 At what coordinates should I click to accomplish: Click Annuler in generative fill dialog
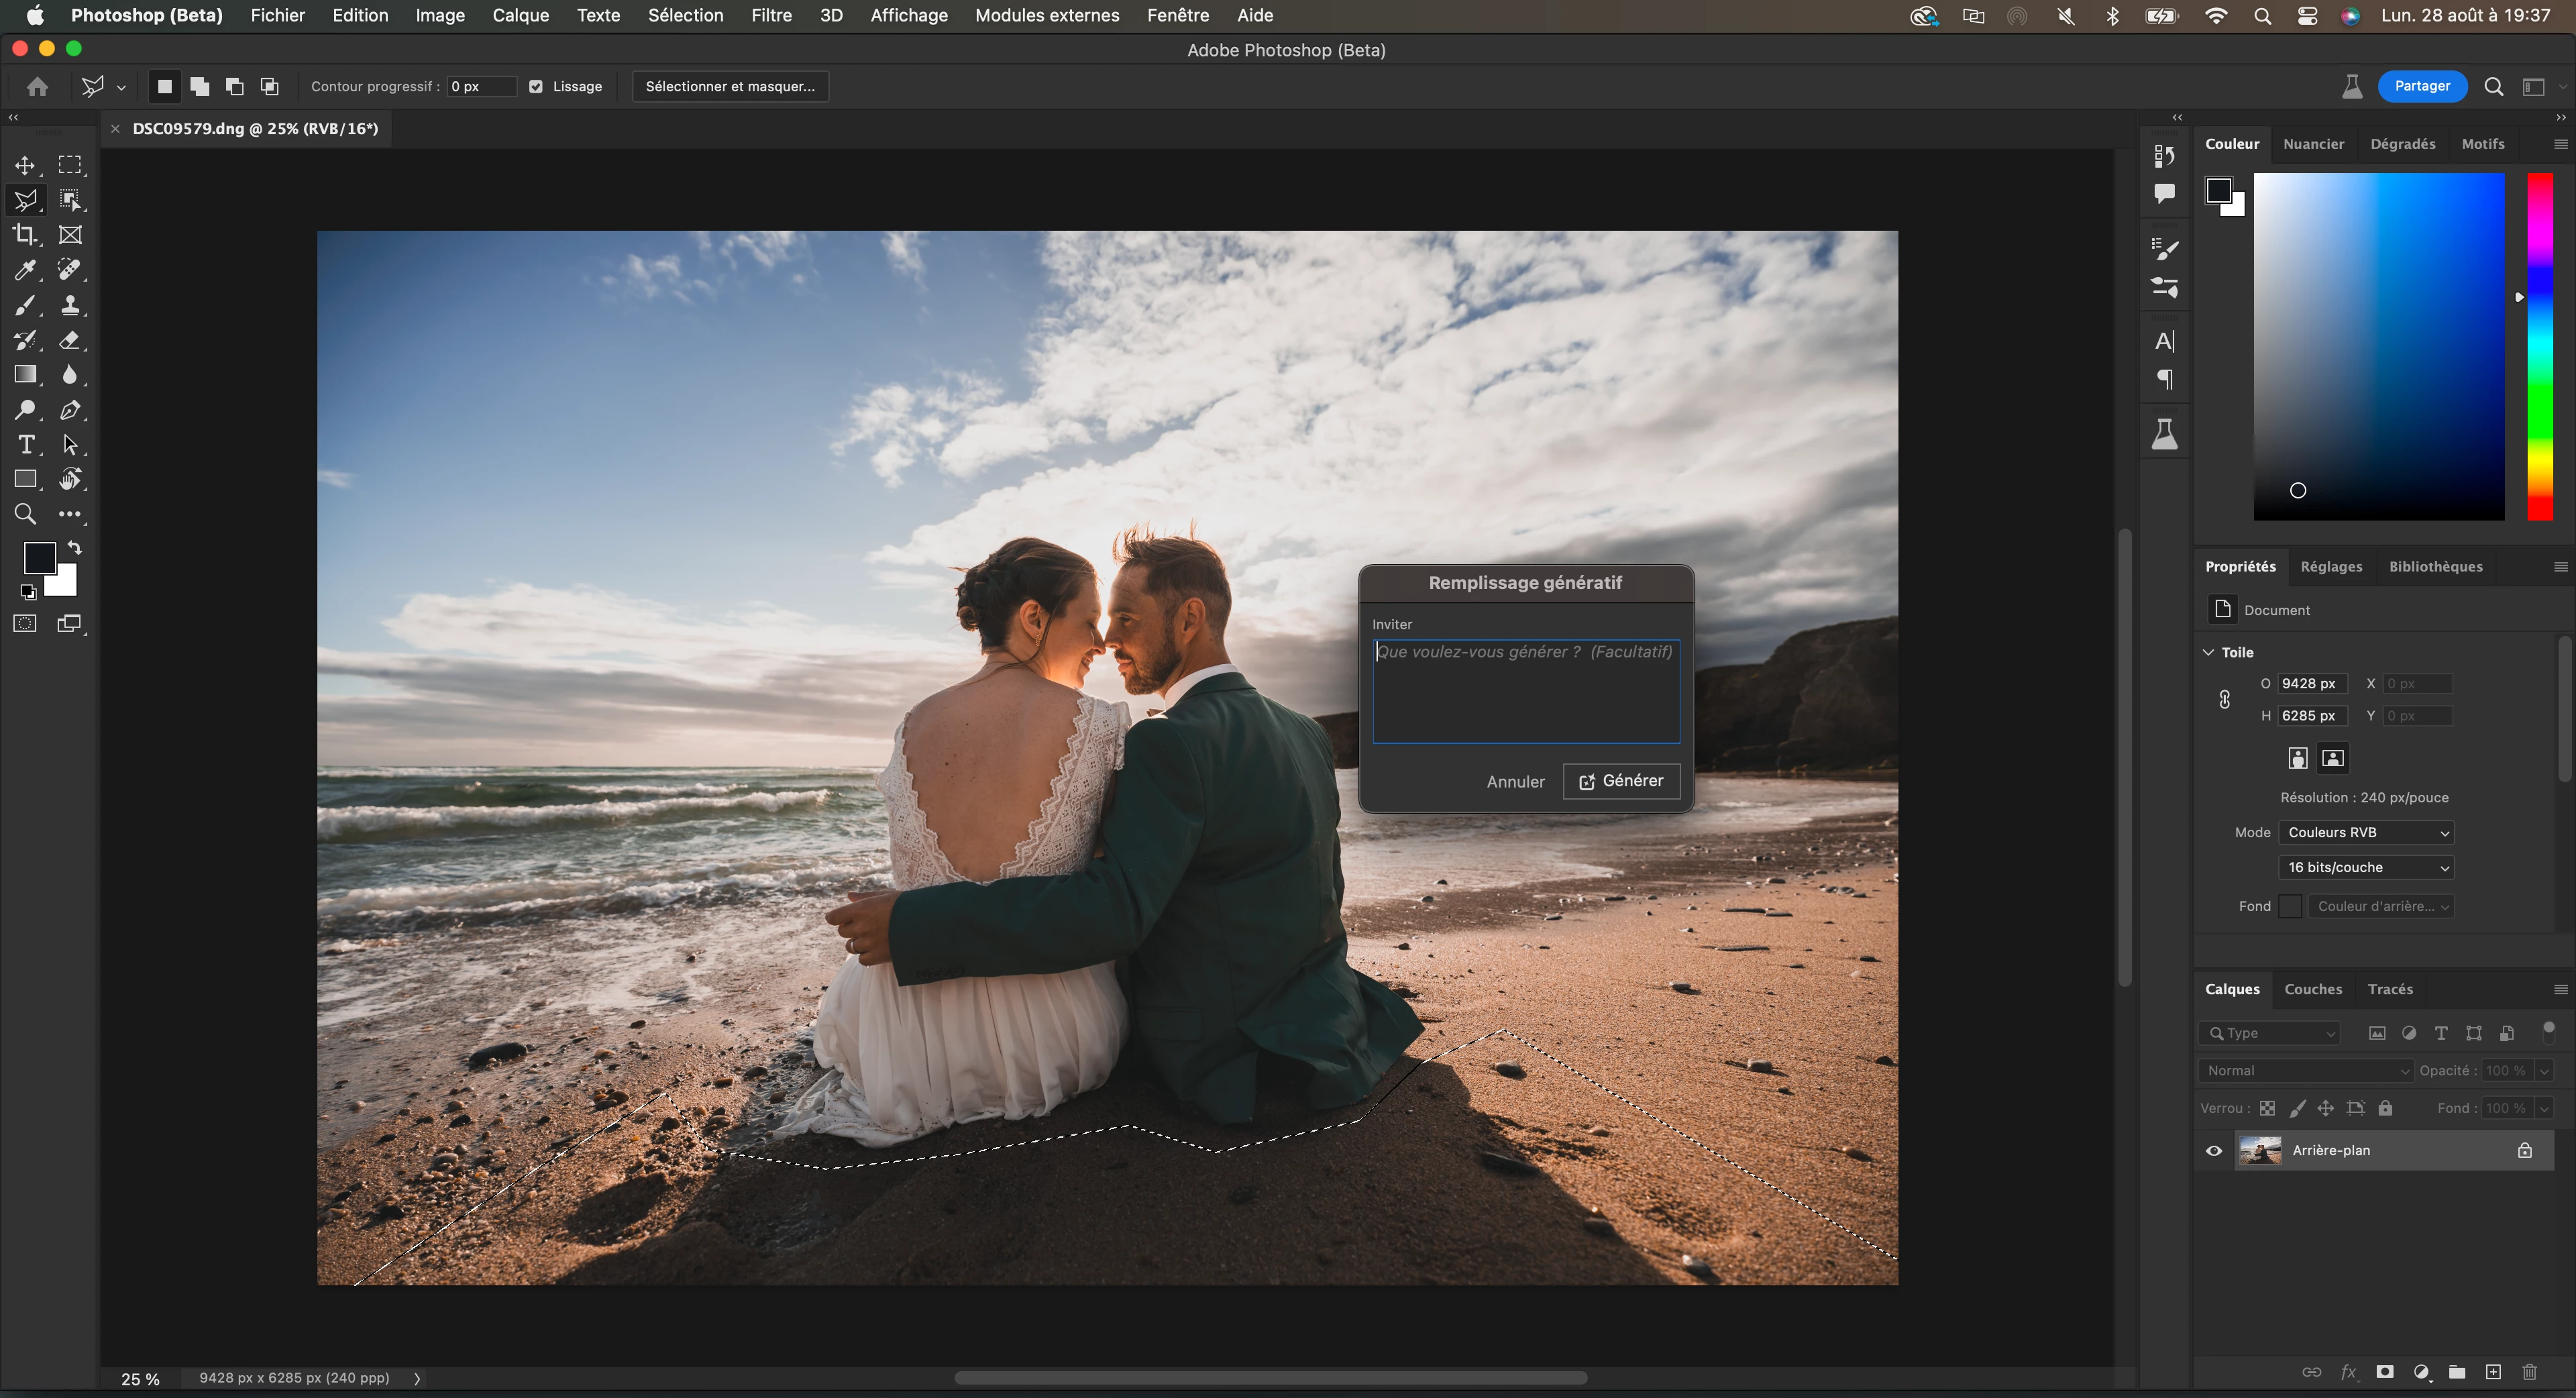(x=1515, y=782)
